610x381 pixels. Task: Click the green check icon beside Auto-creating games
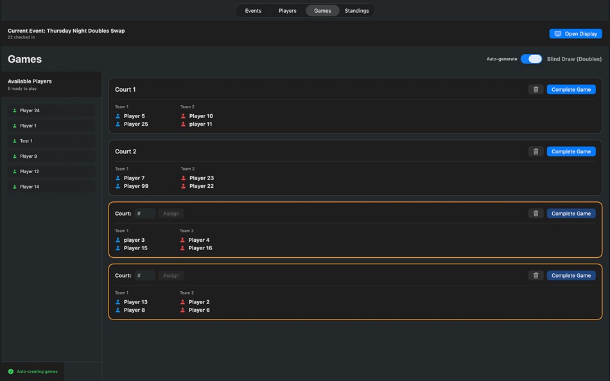click(11, 371)
